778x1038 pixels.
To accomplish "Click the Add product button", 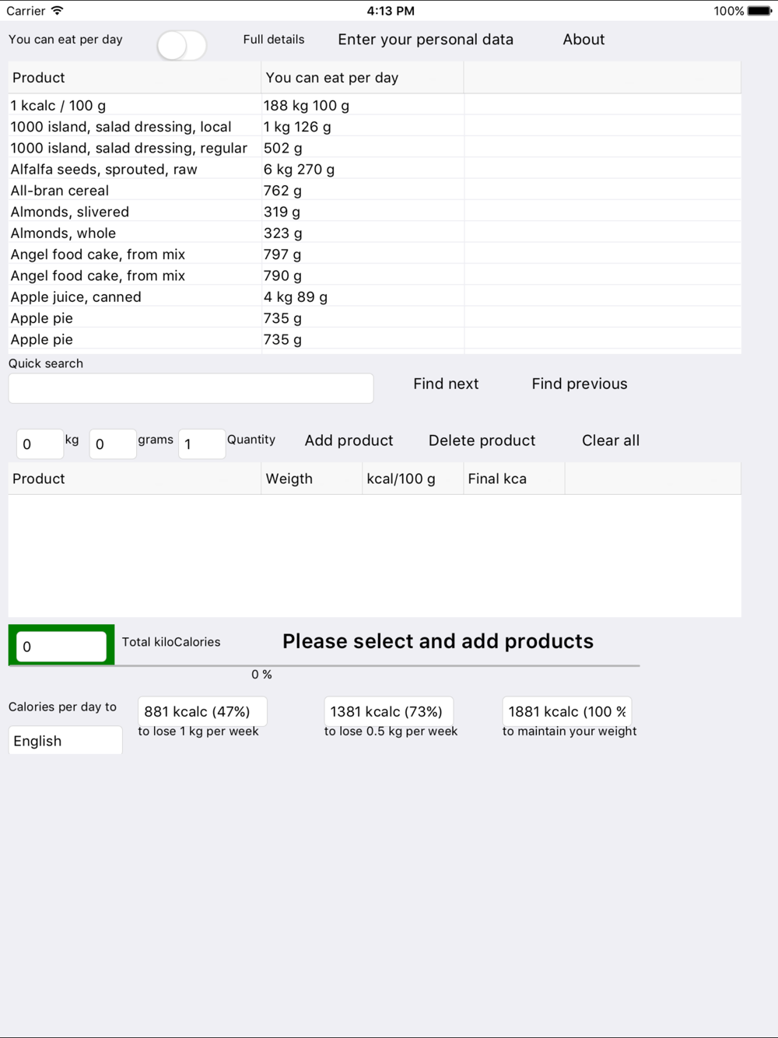I will pyautogui.click(x=349, y=440).
